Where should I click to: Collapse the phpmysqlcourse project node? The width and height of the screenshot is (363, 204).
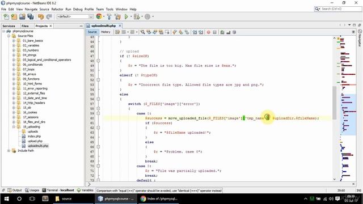(4, 31)
